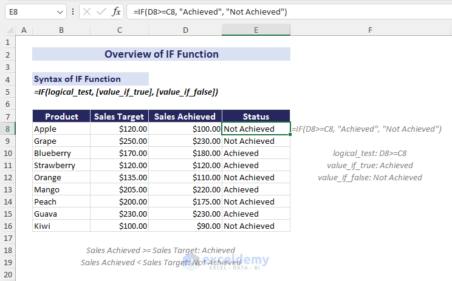Click the 'logical_test: D8>=C8' note
Image resolution: width=452 pixels, height=281 pixels.
369,153
